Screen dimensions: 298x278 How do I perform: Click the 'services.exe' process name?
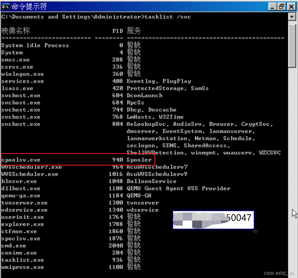pyautogui.click(x=23, y=81)
